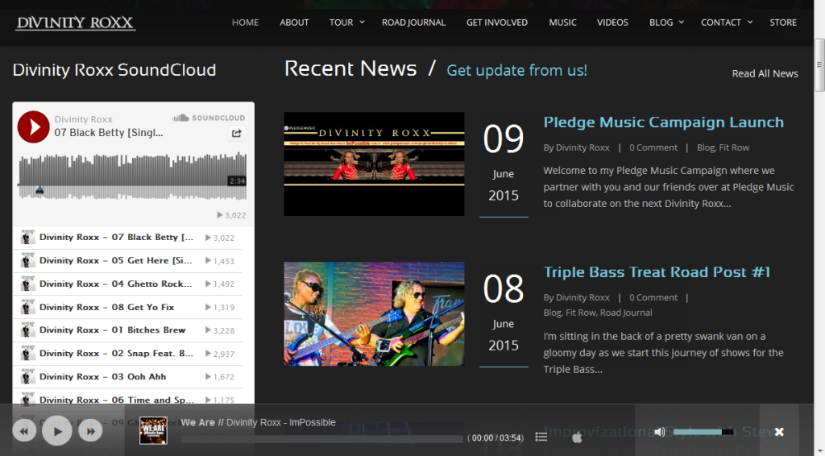
Task: Select the 04 Ghetto Rock playlist track
Action: click(127, 284)
